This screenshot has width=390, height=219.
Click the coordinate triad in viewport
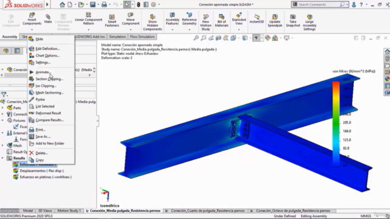pyautogui.click(x=105, y=195)
